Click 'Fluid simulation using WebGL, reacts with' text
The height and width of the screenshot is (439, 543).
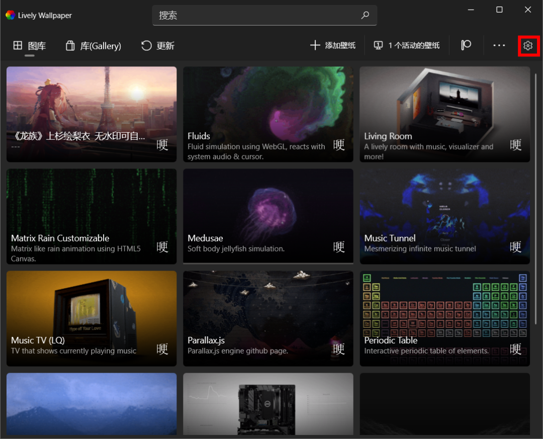(256, 146)
